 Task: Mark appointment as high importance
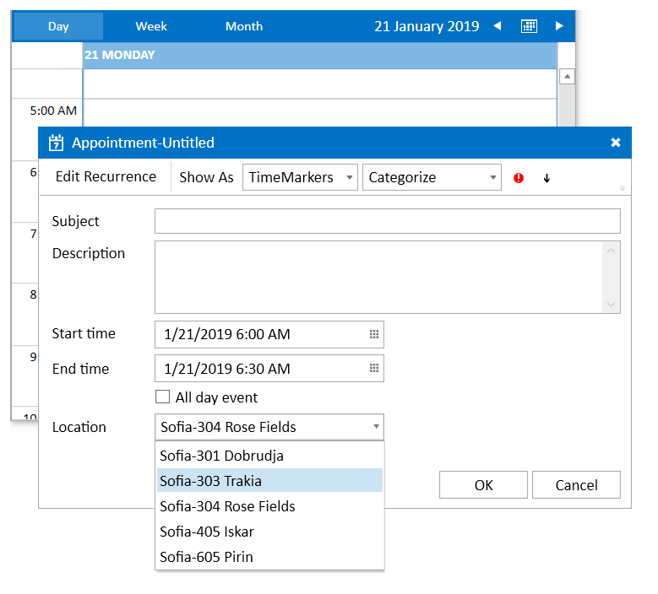coord(519,178)
